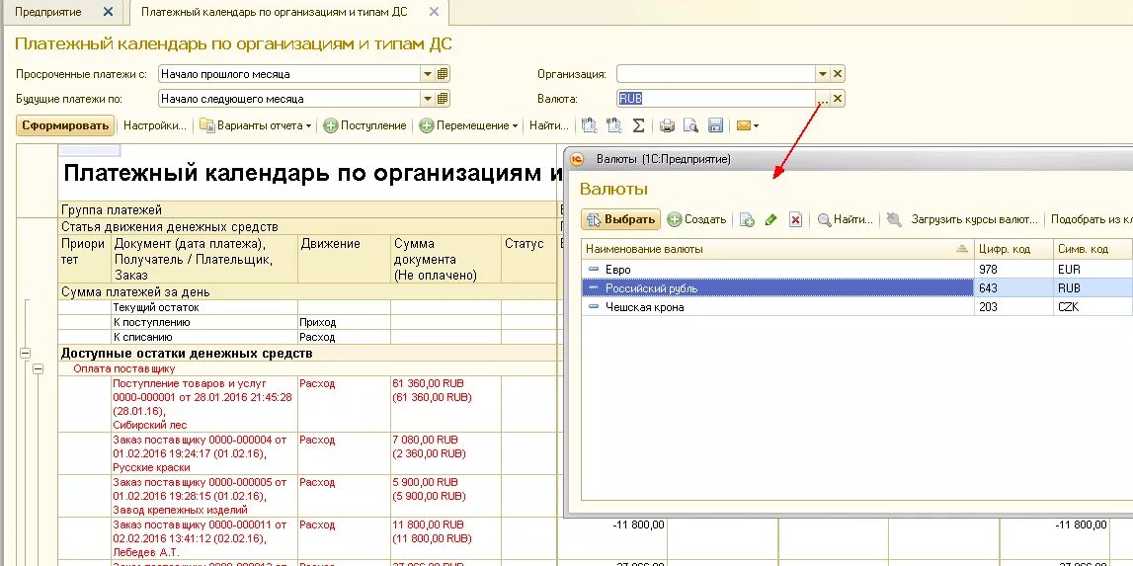Select the Евро row
1133x566 pixels.
click(x=857, y=270)
